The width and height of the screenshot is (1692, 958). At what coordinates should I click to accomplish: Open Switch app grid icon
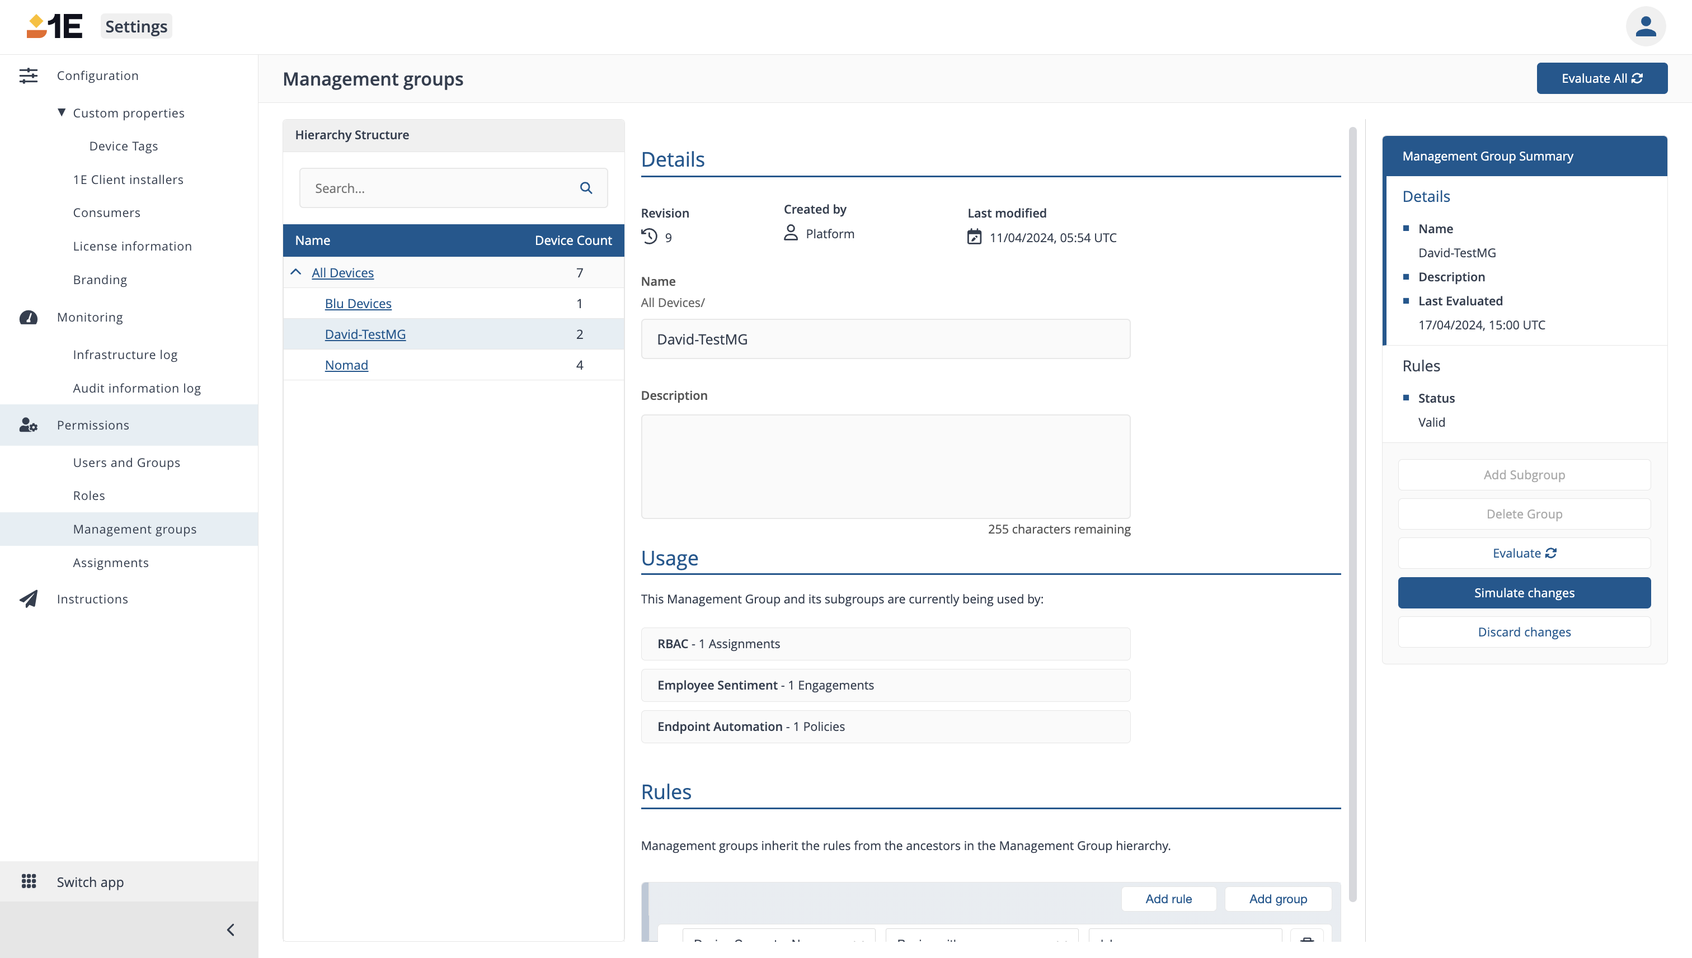(29, 882)
